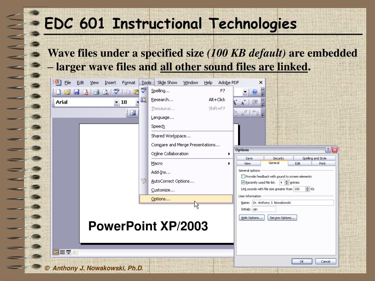The image size is (375, 281).
Task: Click the Options dialog help question button
Action: pyautogui.click(x=328, y=150)
